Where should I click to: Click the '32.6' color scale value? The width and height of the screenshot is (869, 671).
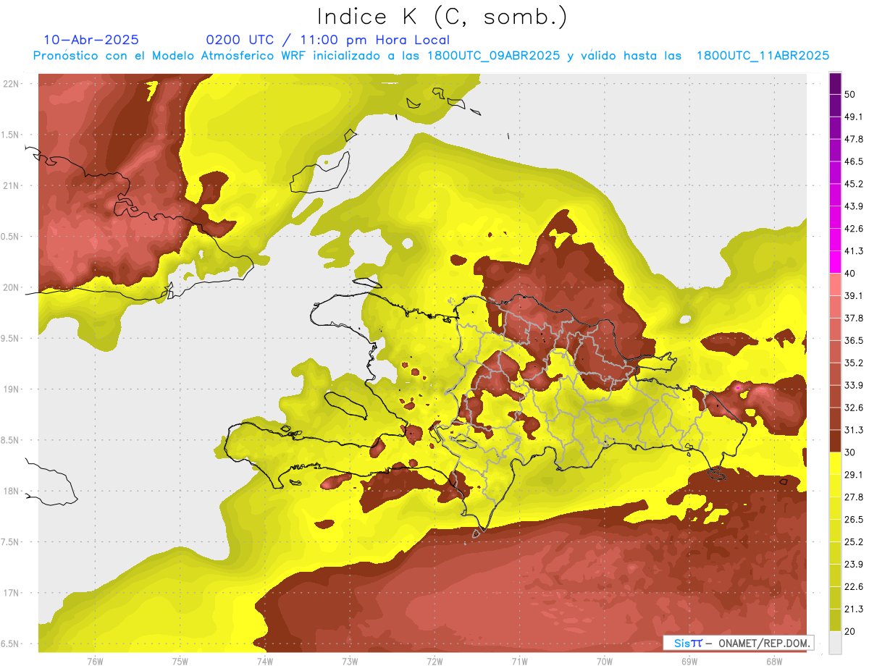pyautogui.click(x=854, y=408)
